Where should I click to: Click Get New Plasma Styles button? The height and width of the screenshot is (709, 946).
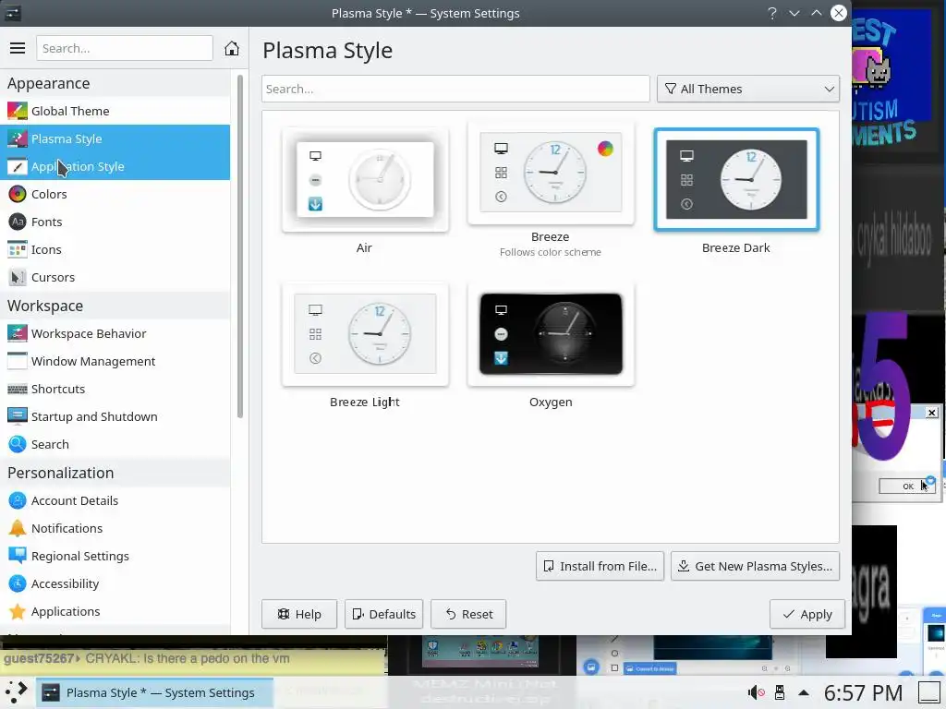(x=755, y=566)
